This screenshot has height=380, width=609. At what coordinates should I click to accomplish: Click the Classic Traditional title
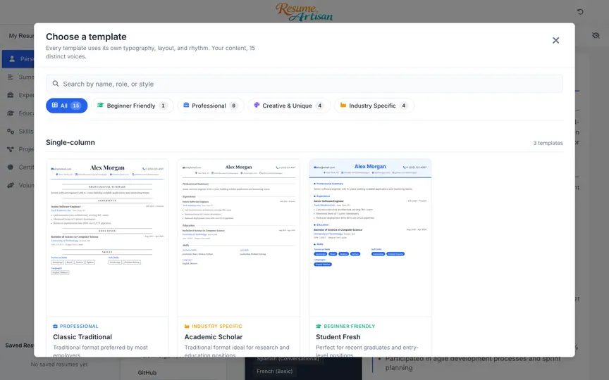82,337
